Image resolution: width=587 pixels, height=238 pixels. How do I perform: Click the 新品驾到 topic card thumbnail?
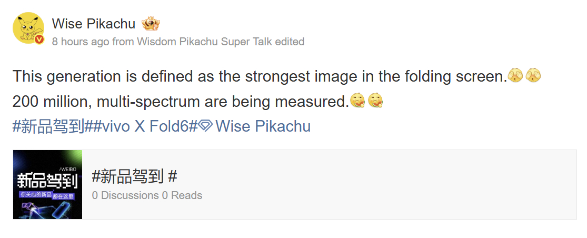(x=47, y=184)
